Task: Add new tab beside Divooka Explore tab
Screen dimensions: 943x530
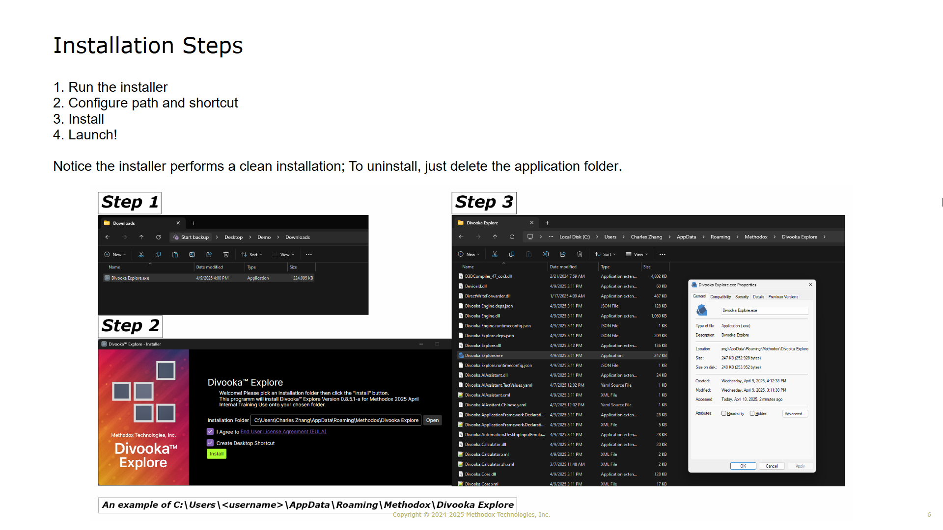Action: pyautogui.click(x=547, y=223)
